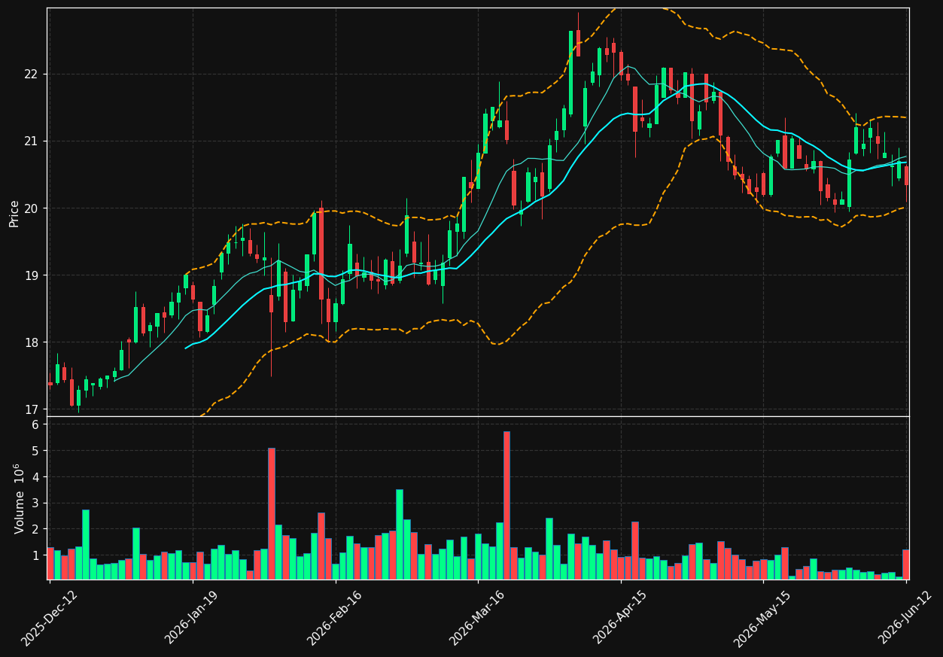The width and height of the screenshot is (943, 657).
Task: Select volume axis tick label 6
Action: pyautogui.click(x=37, y=424)
